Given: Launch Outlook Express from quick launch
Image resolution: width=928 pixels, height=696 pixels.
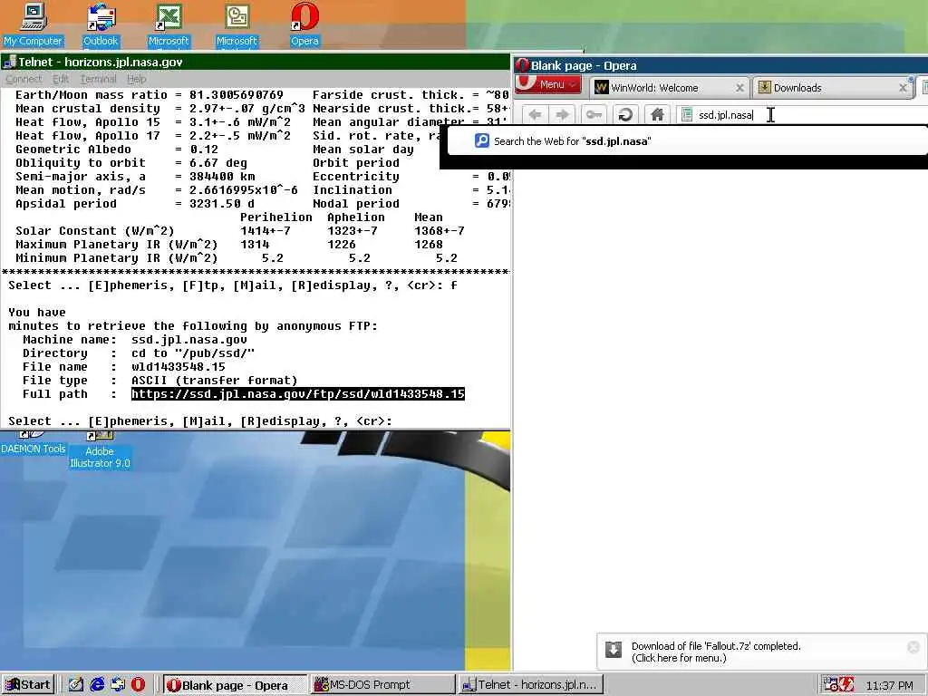Looking at the screenshot, I should point(118,685).
